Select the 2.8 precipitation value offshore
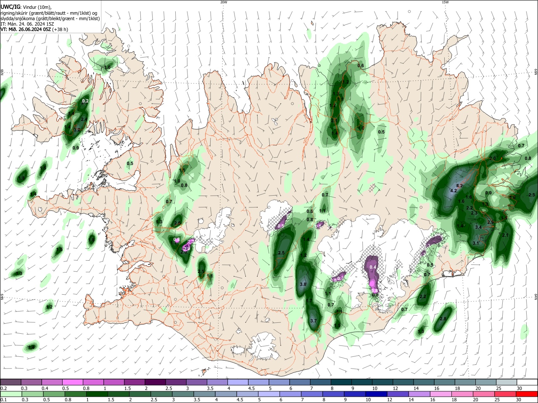The image size is (538, 403). pos(443,319)
